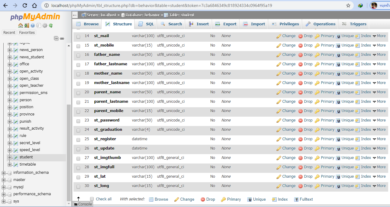
Task: Expand the information_schema database node
Action: click(x=4, y=173)
